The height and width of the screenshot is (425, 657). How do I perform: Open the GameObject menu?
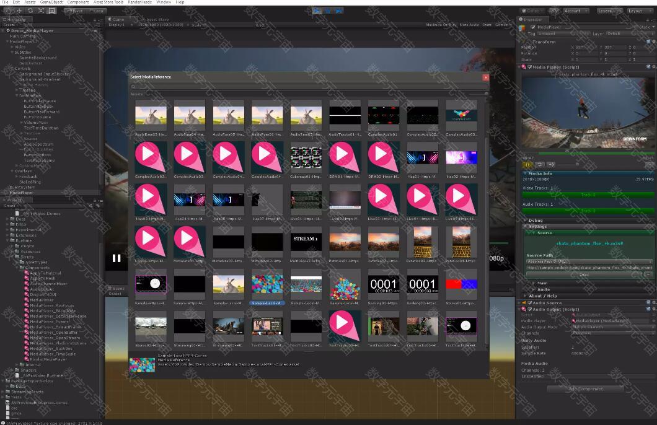51,2
